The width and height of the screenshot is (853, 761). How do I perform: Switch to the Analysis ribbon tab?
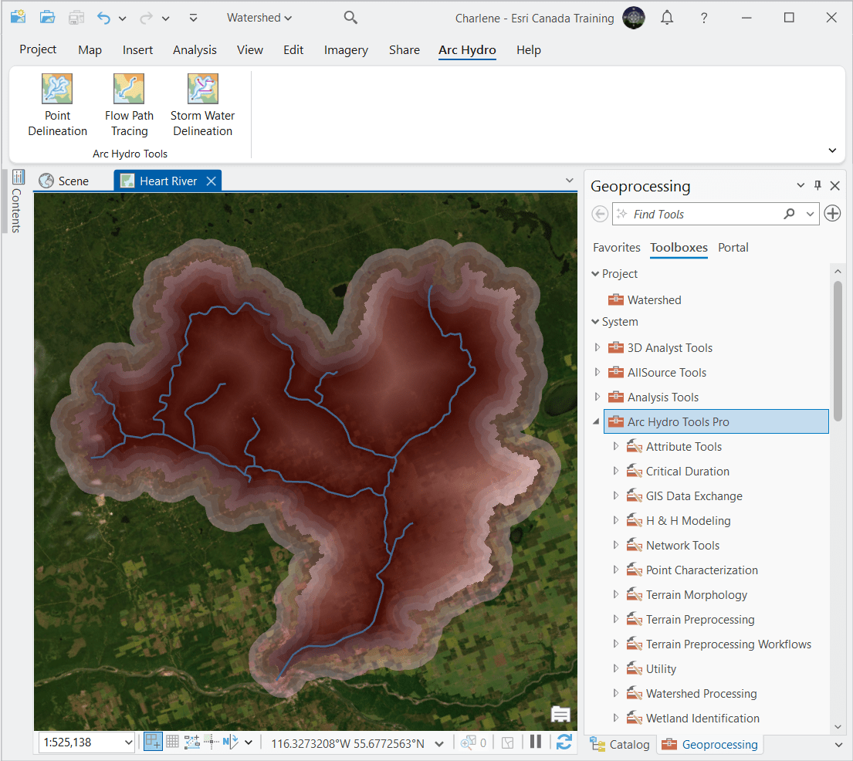[195, 50]
